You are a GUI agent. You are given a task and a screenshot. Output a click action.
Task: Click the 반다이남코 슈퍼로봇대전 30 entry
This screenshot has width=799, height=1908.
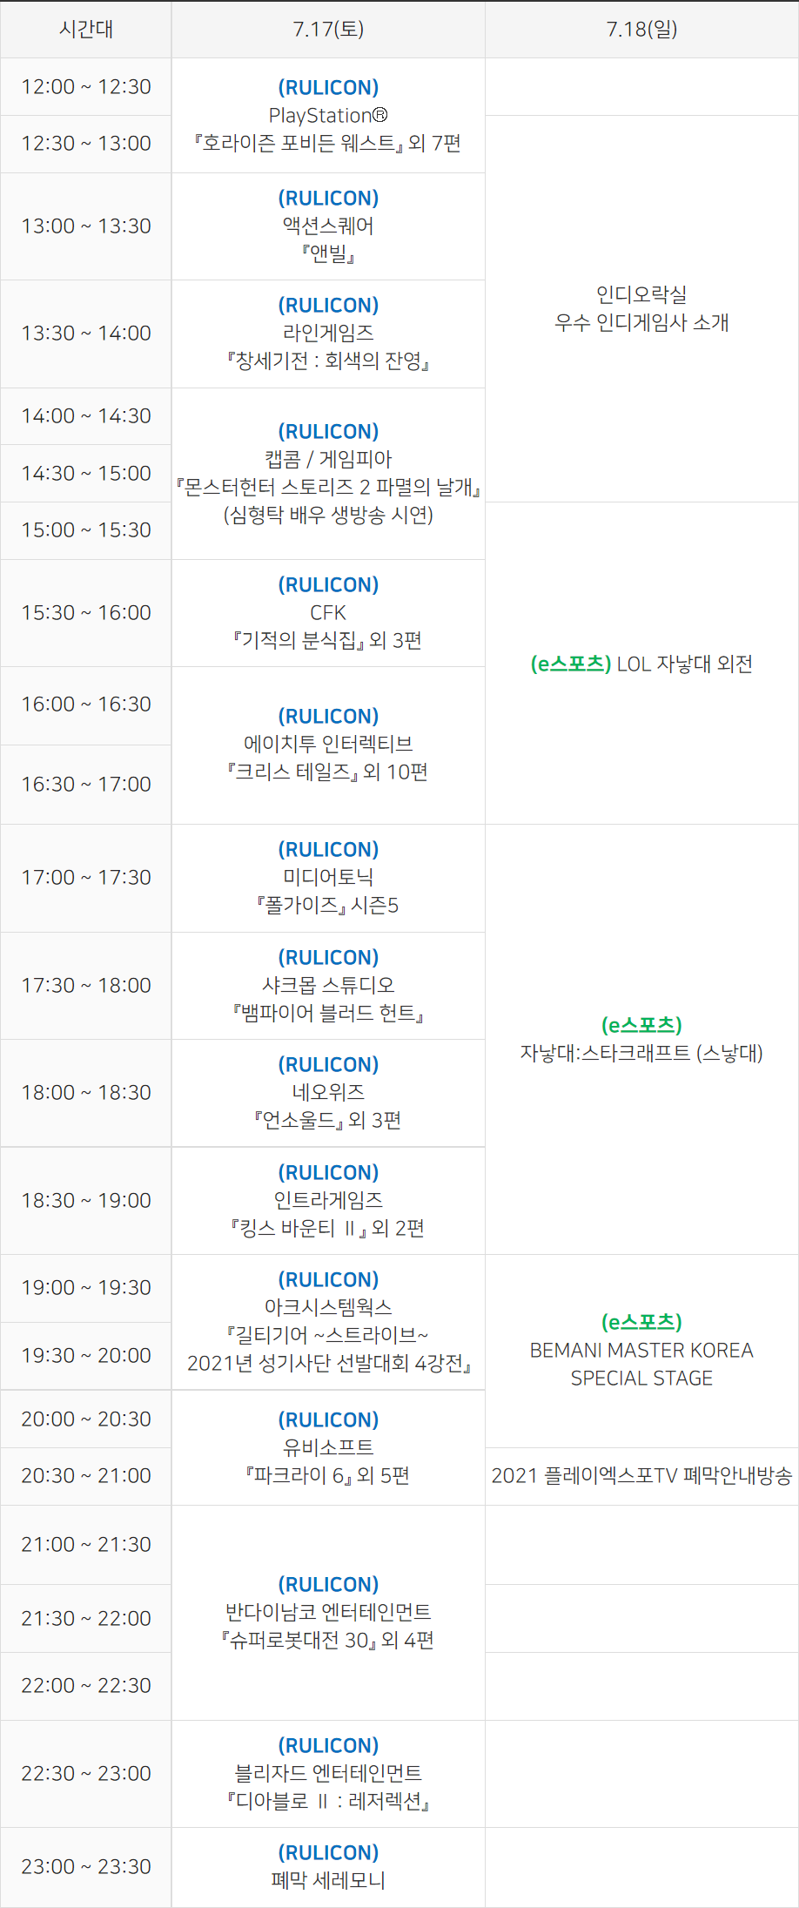pos(328,1613)
